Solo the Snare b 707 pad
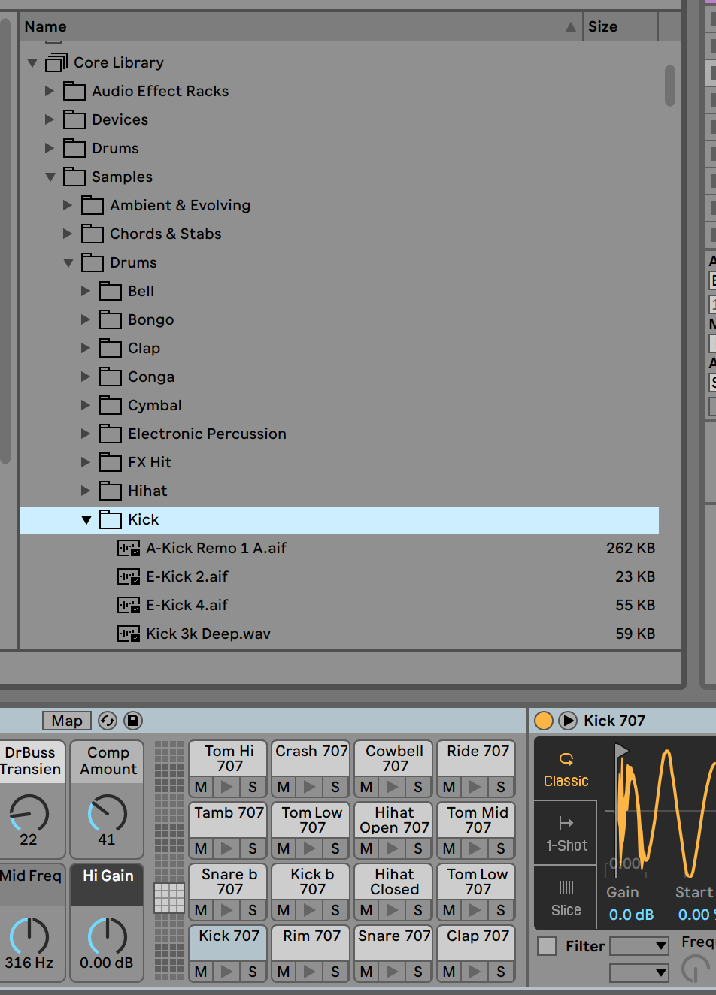The width and height of the screenshot is (716, 995). [x=253, y=910]
